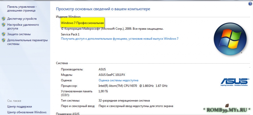The height and width of the screenshot is (115, 253).
Task: Click highlighted Windows 7 Профессиональная text
Action: click(82, 23)
